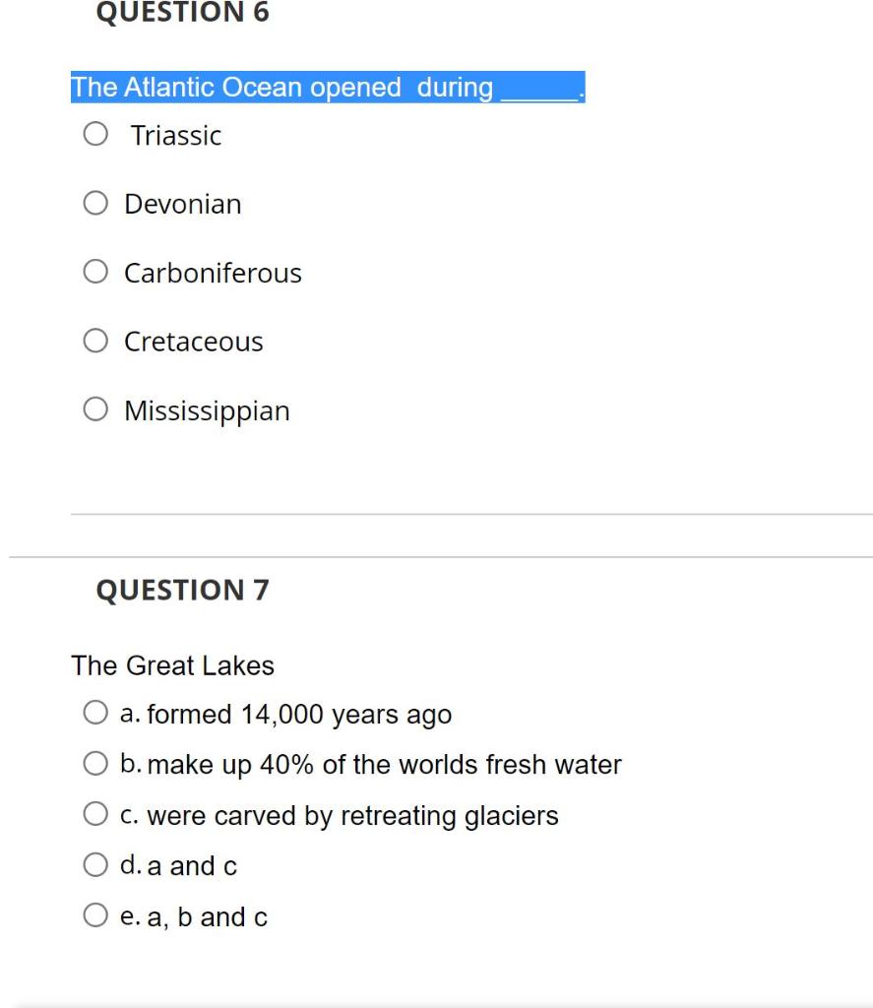Click the question text 'The Great Lakes'

click(172, 665)
